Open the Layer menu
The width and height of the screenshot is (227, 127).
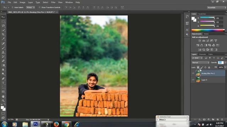coord(31,2)
